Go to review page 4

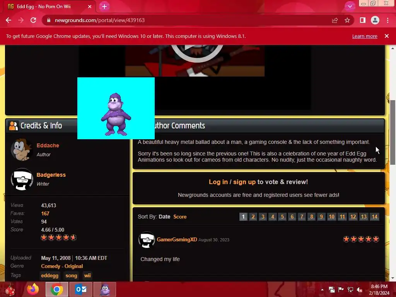(273, 217)
